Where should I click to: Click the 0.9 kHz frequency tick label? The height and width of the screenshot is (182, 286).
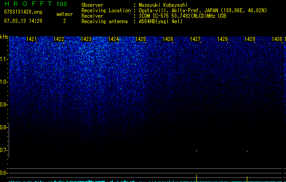3,105
